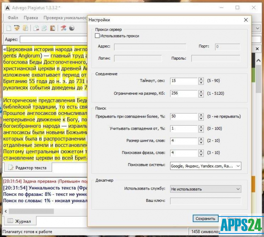Close the Настройки dialog
This screenshot has width=264, height=237.
click(x=246, y=20)
